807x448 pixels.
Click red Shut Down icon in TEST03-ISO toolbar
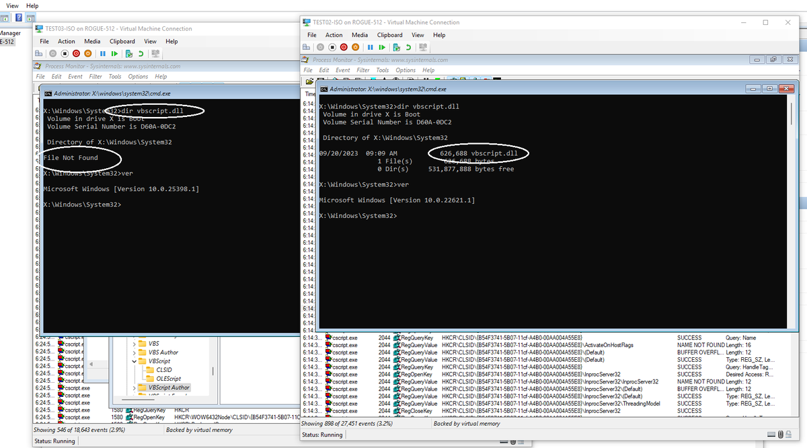point(76,53)
